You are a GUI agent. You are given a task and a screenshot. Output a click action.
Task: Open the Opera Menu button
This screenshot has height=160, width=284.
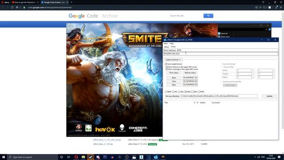click(5, 2)
